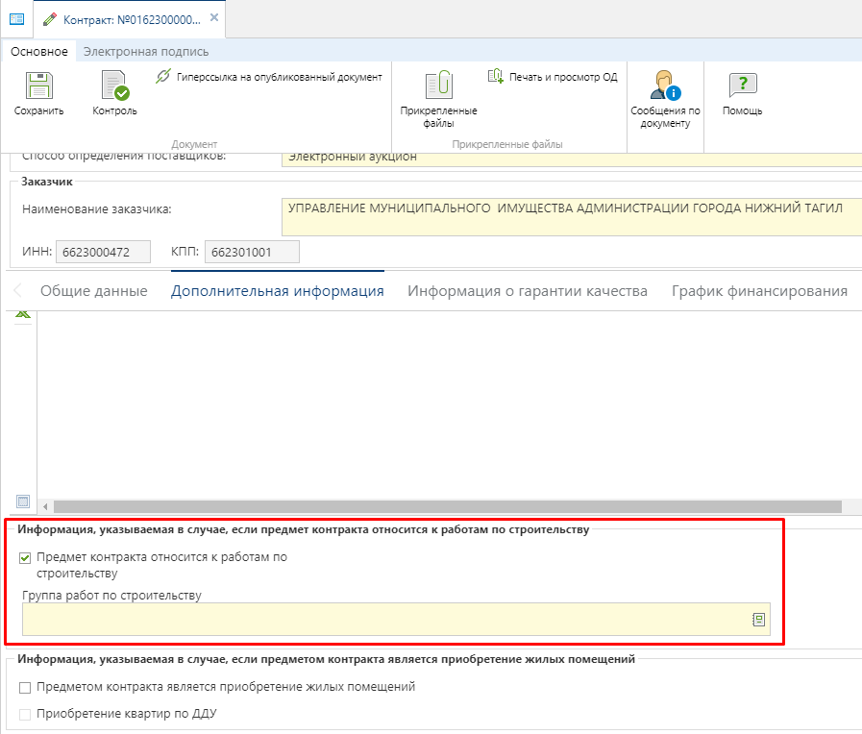Click the ИНН input field
The width and height of the screenshot is (862, 734).
point(104,252)
